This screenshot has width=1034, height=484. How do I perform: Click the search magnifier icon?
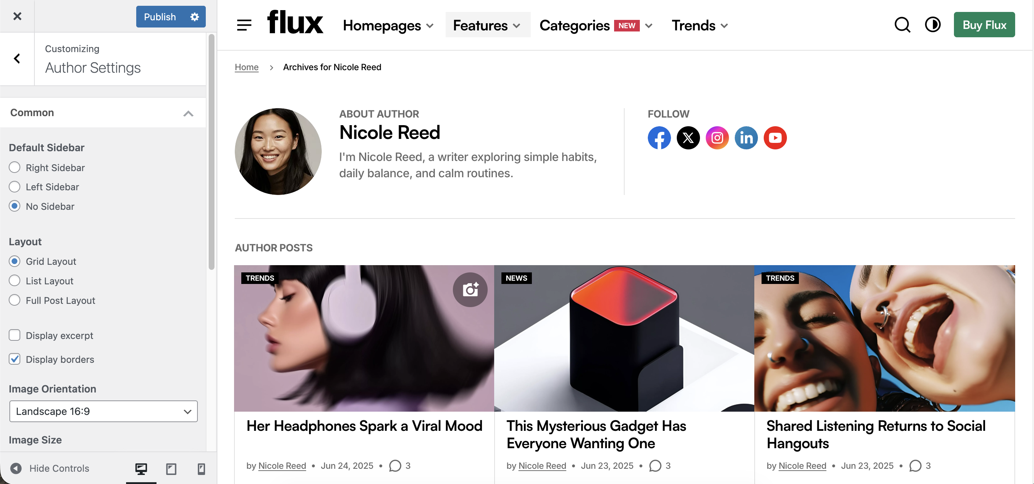click(x=902, y=25)
